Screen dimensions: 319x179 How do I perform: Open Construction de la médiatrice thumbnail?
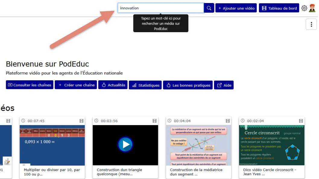pos(199,145)
